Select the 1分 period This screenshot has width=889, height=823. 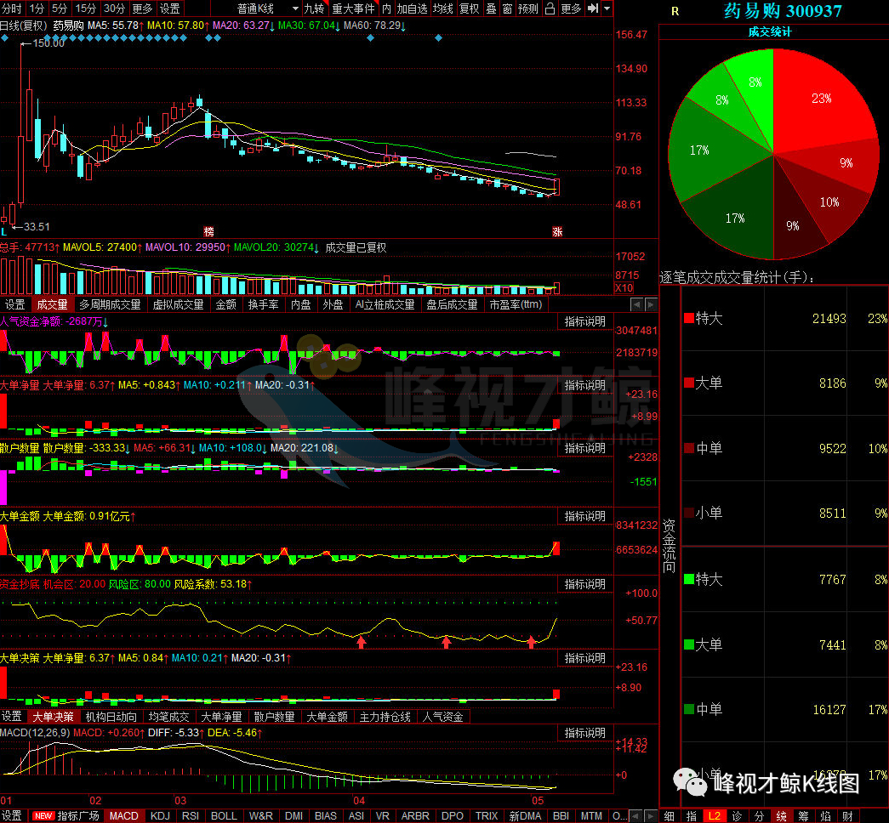(37, 9)
